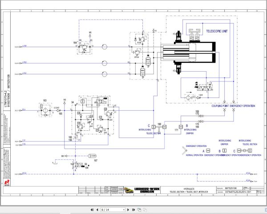The image size is (267, 214).
Task: Click the go-to-previous-view icon in the toolbar
Action: pyautogui.click(x=139, y=210)
